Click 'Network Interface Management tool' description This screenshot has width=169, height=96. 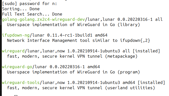(x=48, y=41)
